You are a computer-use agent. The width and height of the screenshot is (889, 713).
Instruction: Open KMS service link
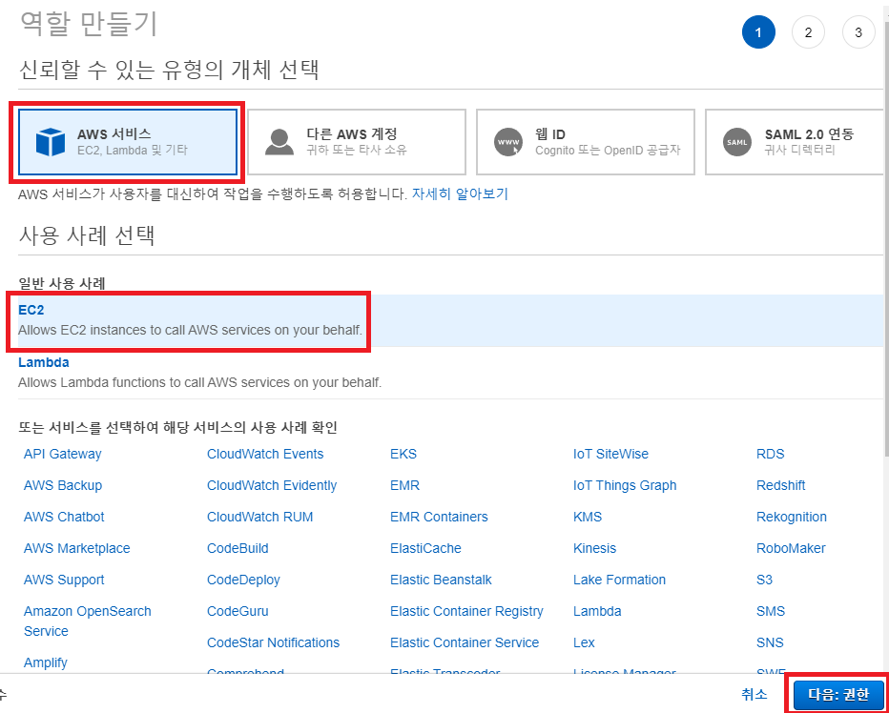pyautogui.click(x=588, y=517)
